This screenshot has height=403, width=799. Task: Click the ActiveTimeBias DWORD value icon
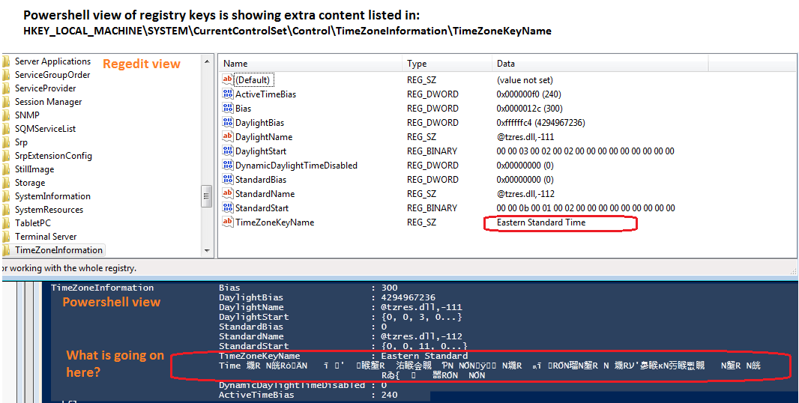click(227, 94)
